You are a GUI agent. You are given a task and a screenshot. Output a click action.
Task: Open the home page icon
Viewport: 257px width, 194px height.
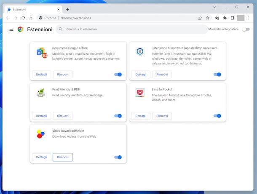(31, 18)
